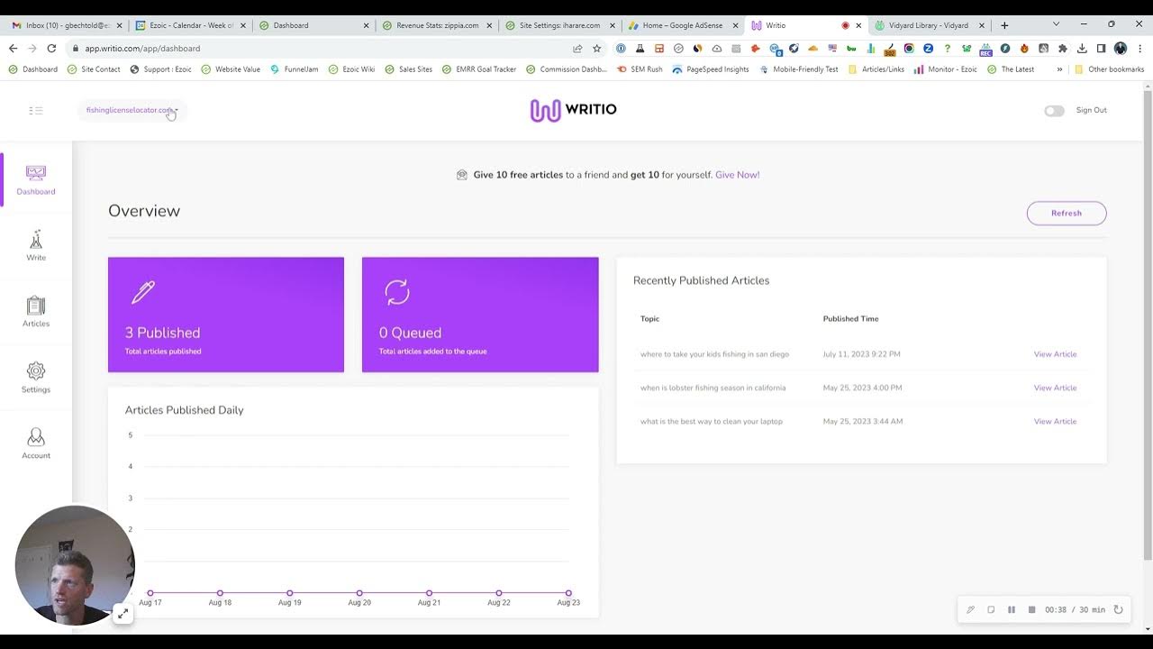Click the Refresh button on the Overview
1153x649 pixels.
[x=1067, y=213]
